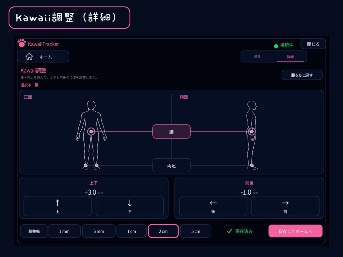343x257 pixels.
Task: Click the 上下 section title
Action: tap(94, 183)
